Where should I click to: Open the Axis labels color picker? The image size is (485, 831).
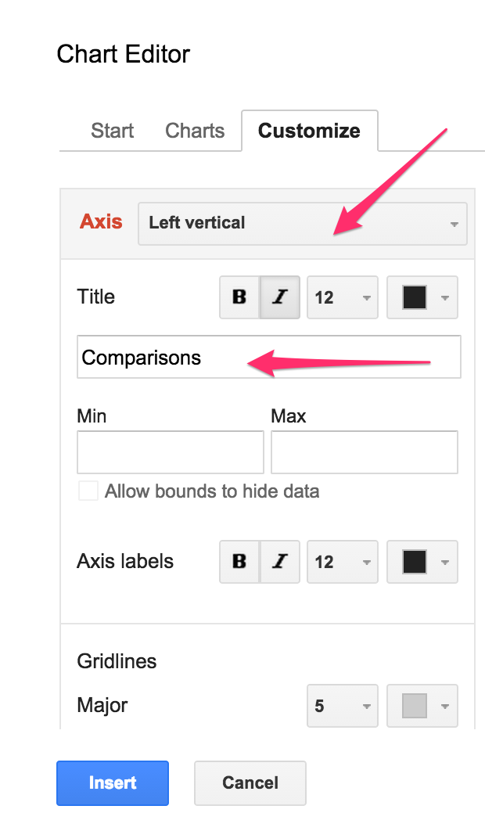click(x=422, y=562)
